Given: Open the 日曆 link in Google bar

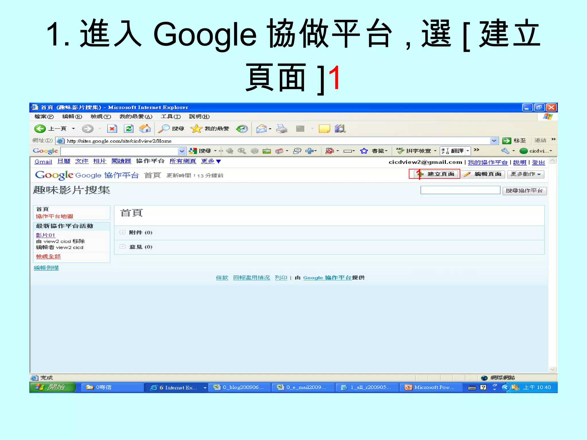Looking at the screenshot, I should click(64, 161).
